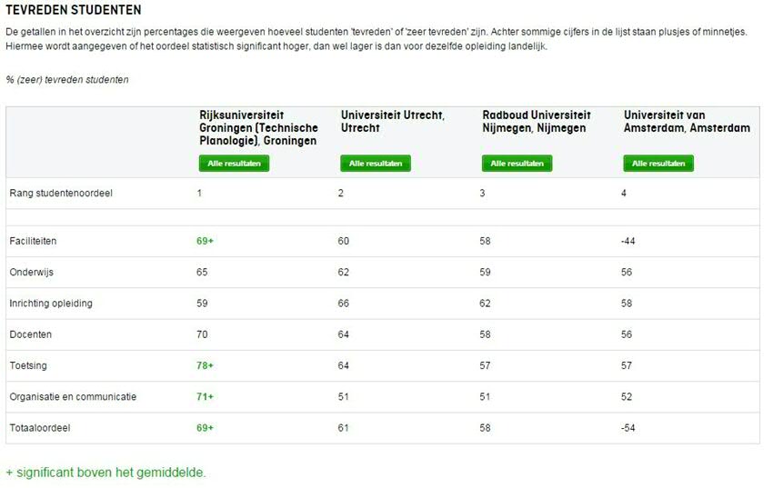Select the Universiteit van Amsterdam heading
773x488 pixels.
[687, 122]
